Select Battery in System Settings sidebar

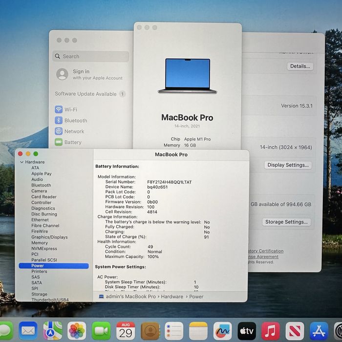click(x=73, y=142)
